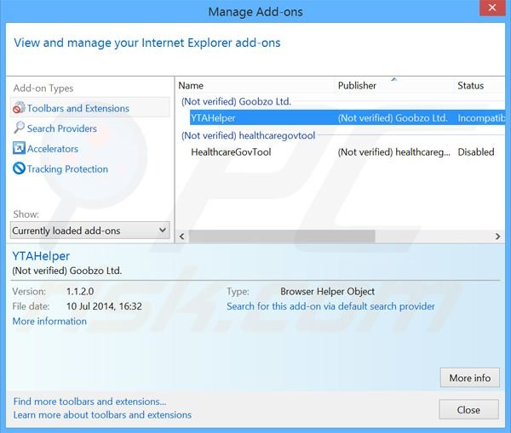The width and height of the screenshot is (511, 433).
Task: Click the Tracking Protection icon
Action: coord(19,168)
